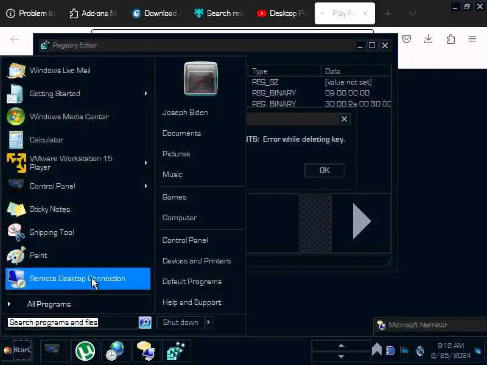Click the Start menu search magnifier icon
487x365 pixels.
coord(145,322)
